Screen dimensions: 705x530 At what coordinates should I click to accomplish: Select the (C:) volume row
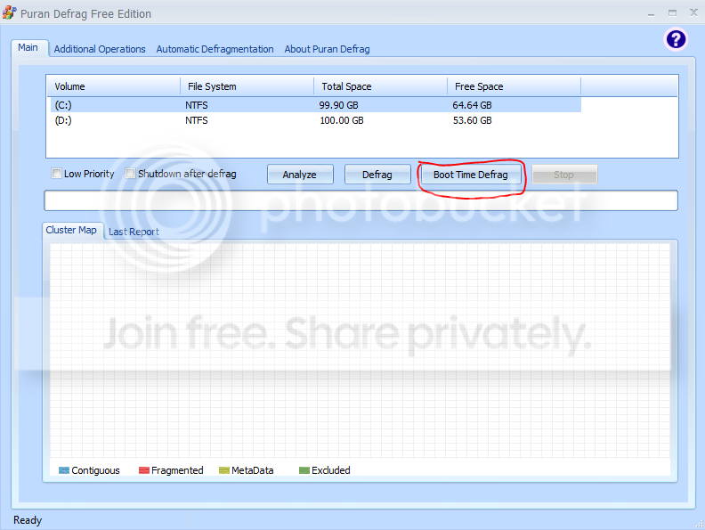pyautogui.click(x=314, y=105)
